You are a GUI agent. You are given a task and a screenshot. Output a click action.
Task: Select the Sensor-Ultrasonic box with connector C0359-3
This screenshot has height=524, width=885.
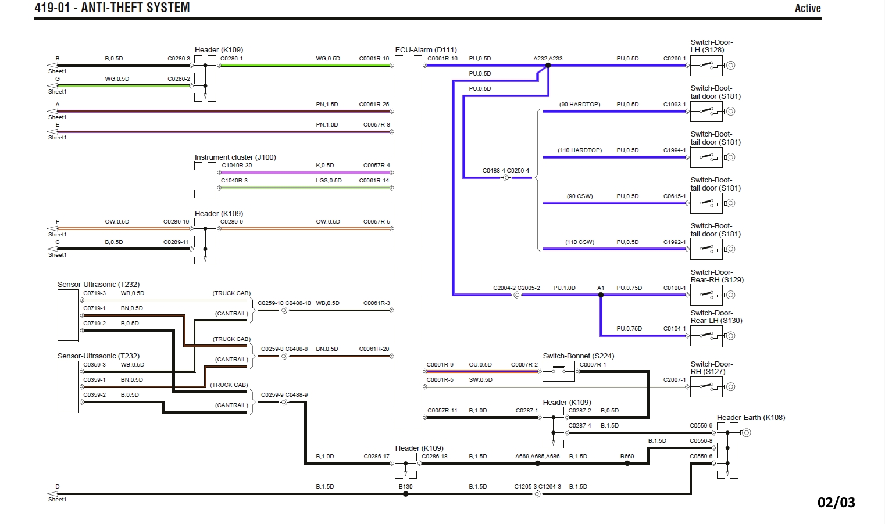click(68, 386)
